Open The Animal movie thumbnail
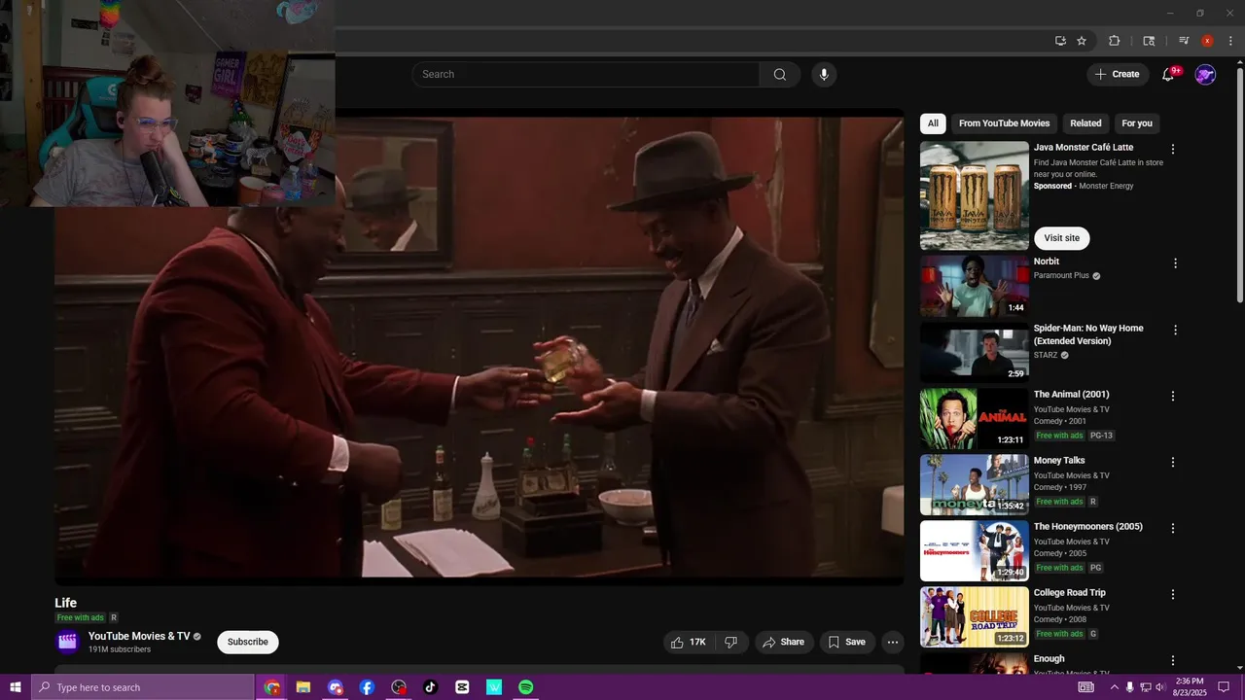The height and width of the screenshot is (700, 1245). click(x=975, y=419)
